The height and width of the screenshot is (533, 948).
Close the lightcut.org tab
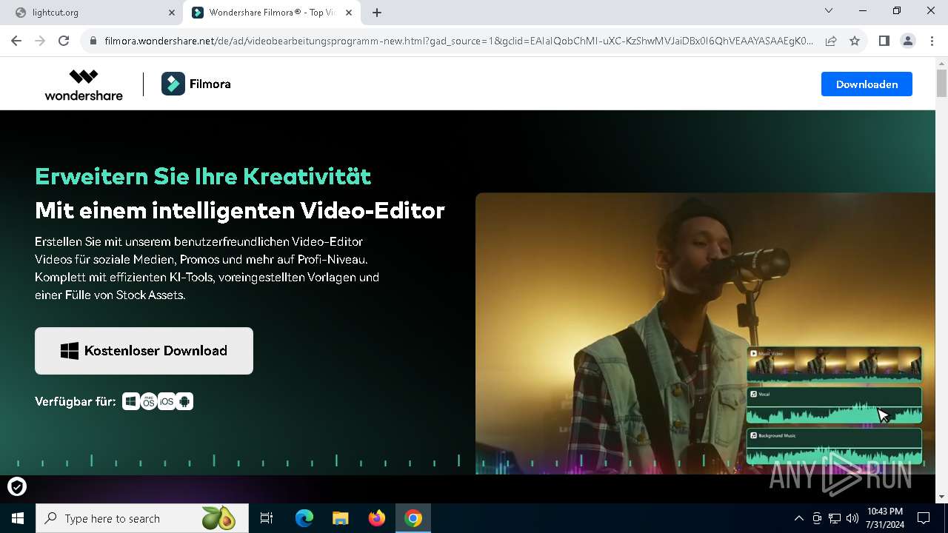[171, 13]
